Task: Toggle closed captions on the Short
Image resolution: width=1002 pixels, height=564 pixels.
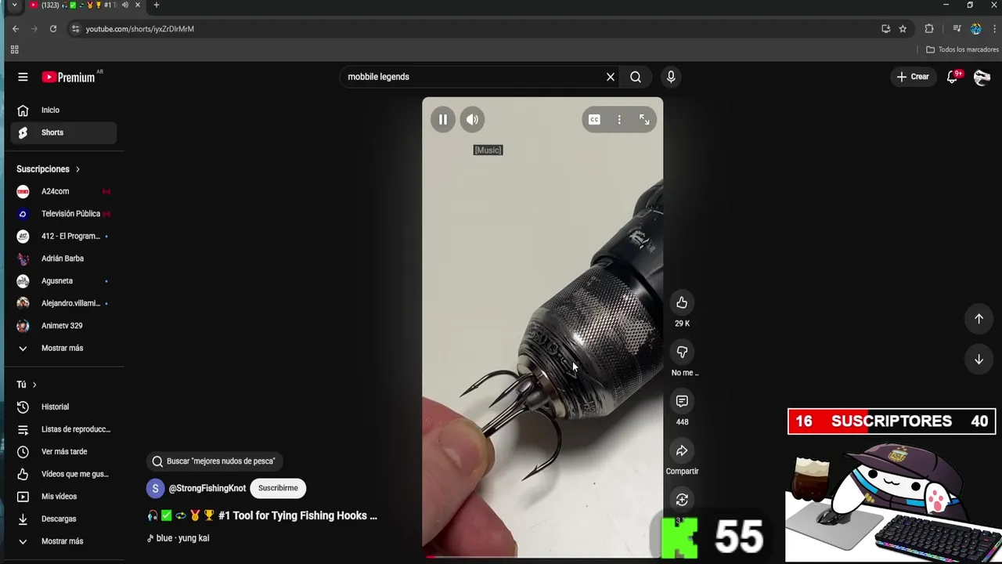Action: coord(594,120)
